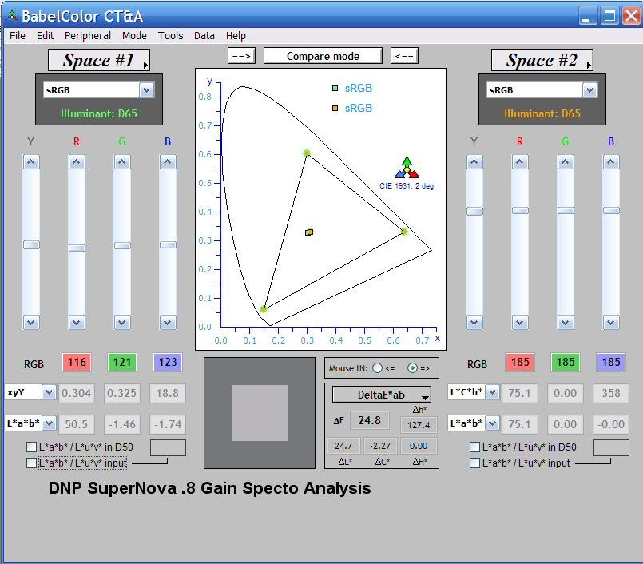The height and width of the screenshot is (564, 643).
Task: Click Space #2 Y slider thumb
Action: [474, 211]
